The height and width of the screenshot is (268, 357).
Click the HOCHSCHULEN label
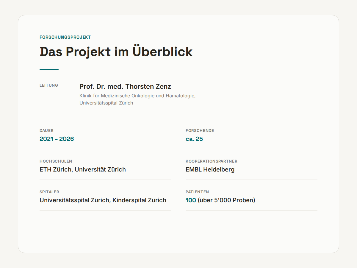click(x=56, y=161)
